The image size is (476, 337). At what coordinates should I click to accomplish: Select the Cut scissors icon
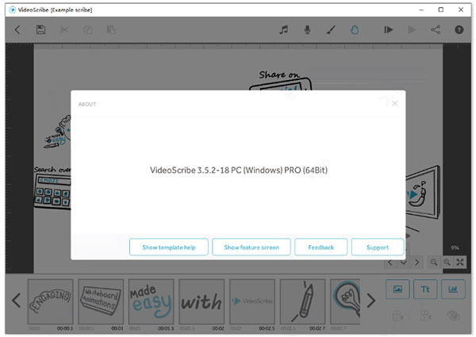[64, 29]
